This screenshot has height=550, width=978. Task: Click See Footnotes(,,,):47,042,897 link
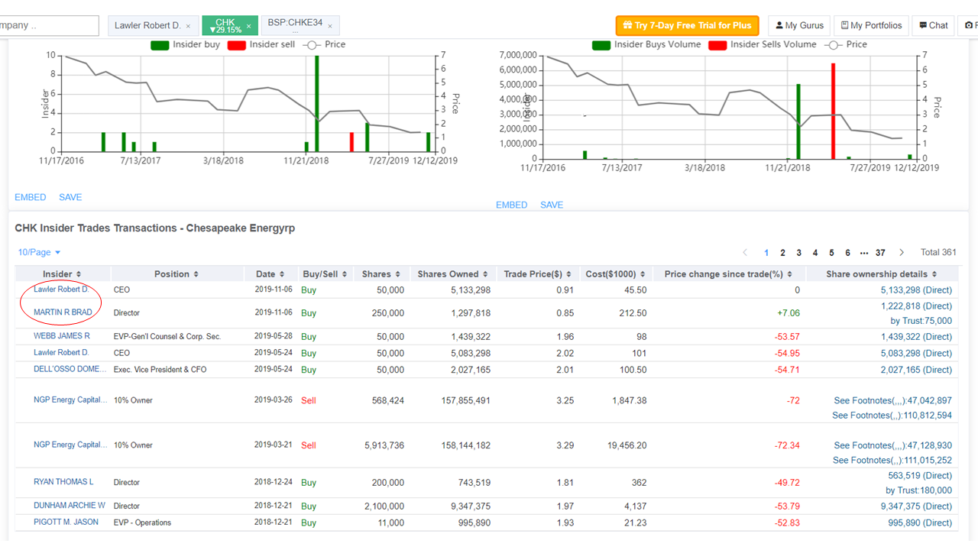[x=893, y=400]
